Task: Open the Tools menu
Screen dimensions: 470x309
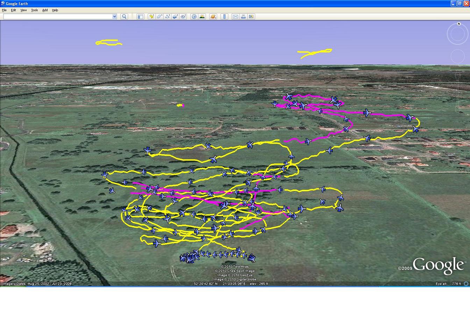Action: pyautogui.click(x=34, y=10)
